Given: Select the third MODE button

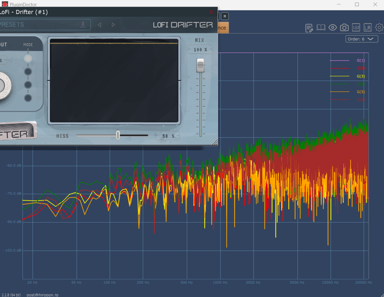Looking at the screenshot, I should [28, 85].
